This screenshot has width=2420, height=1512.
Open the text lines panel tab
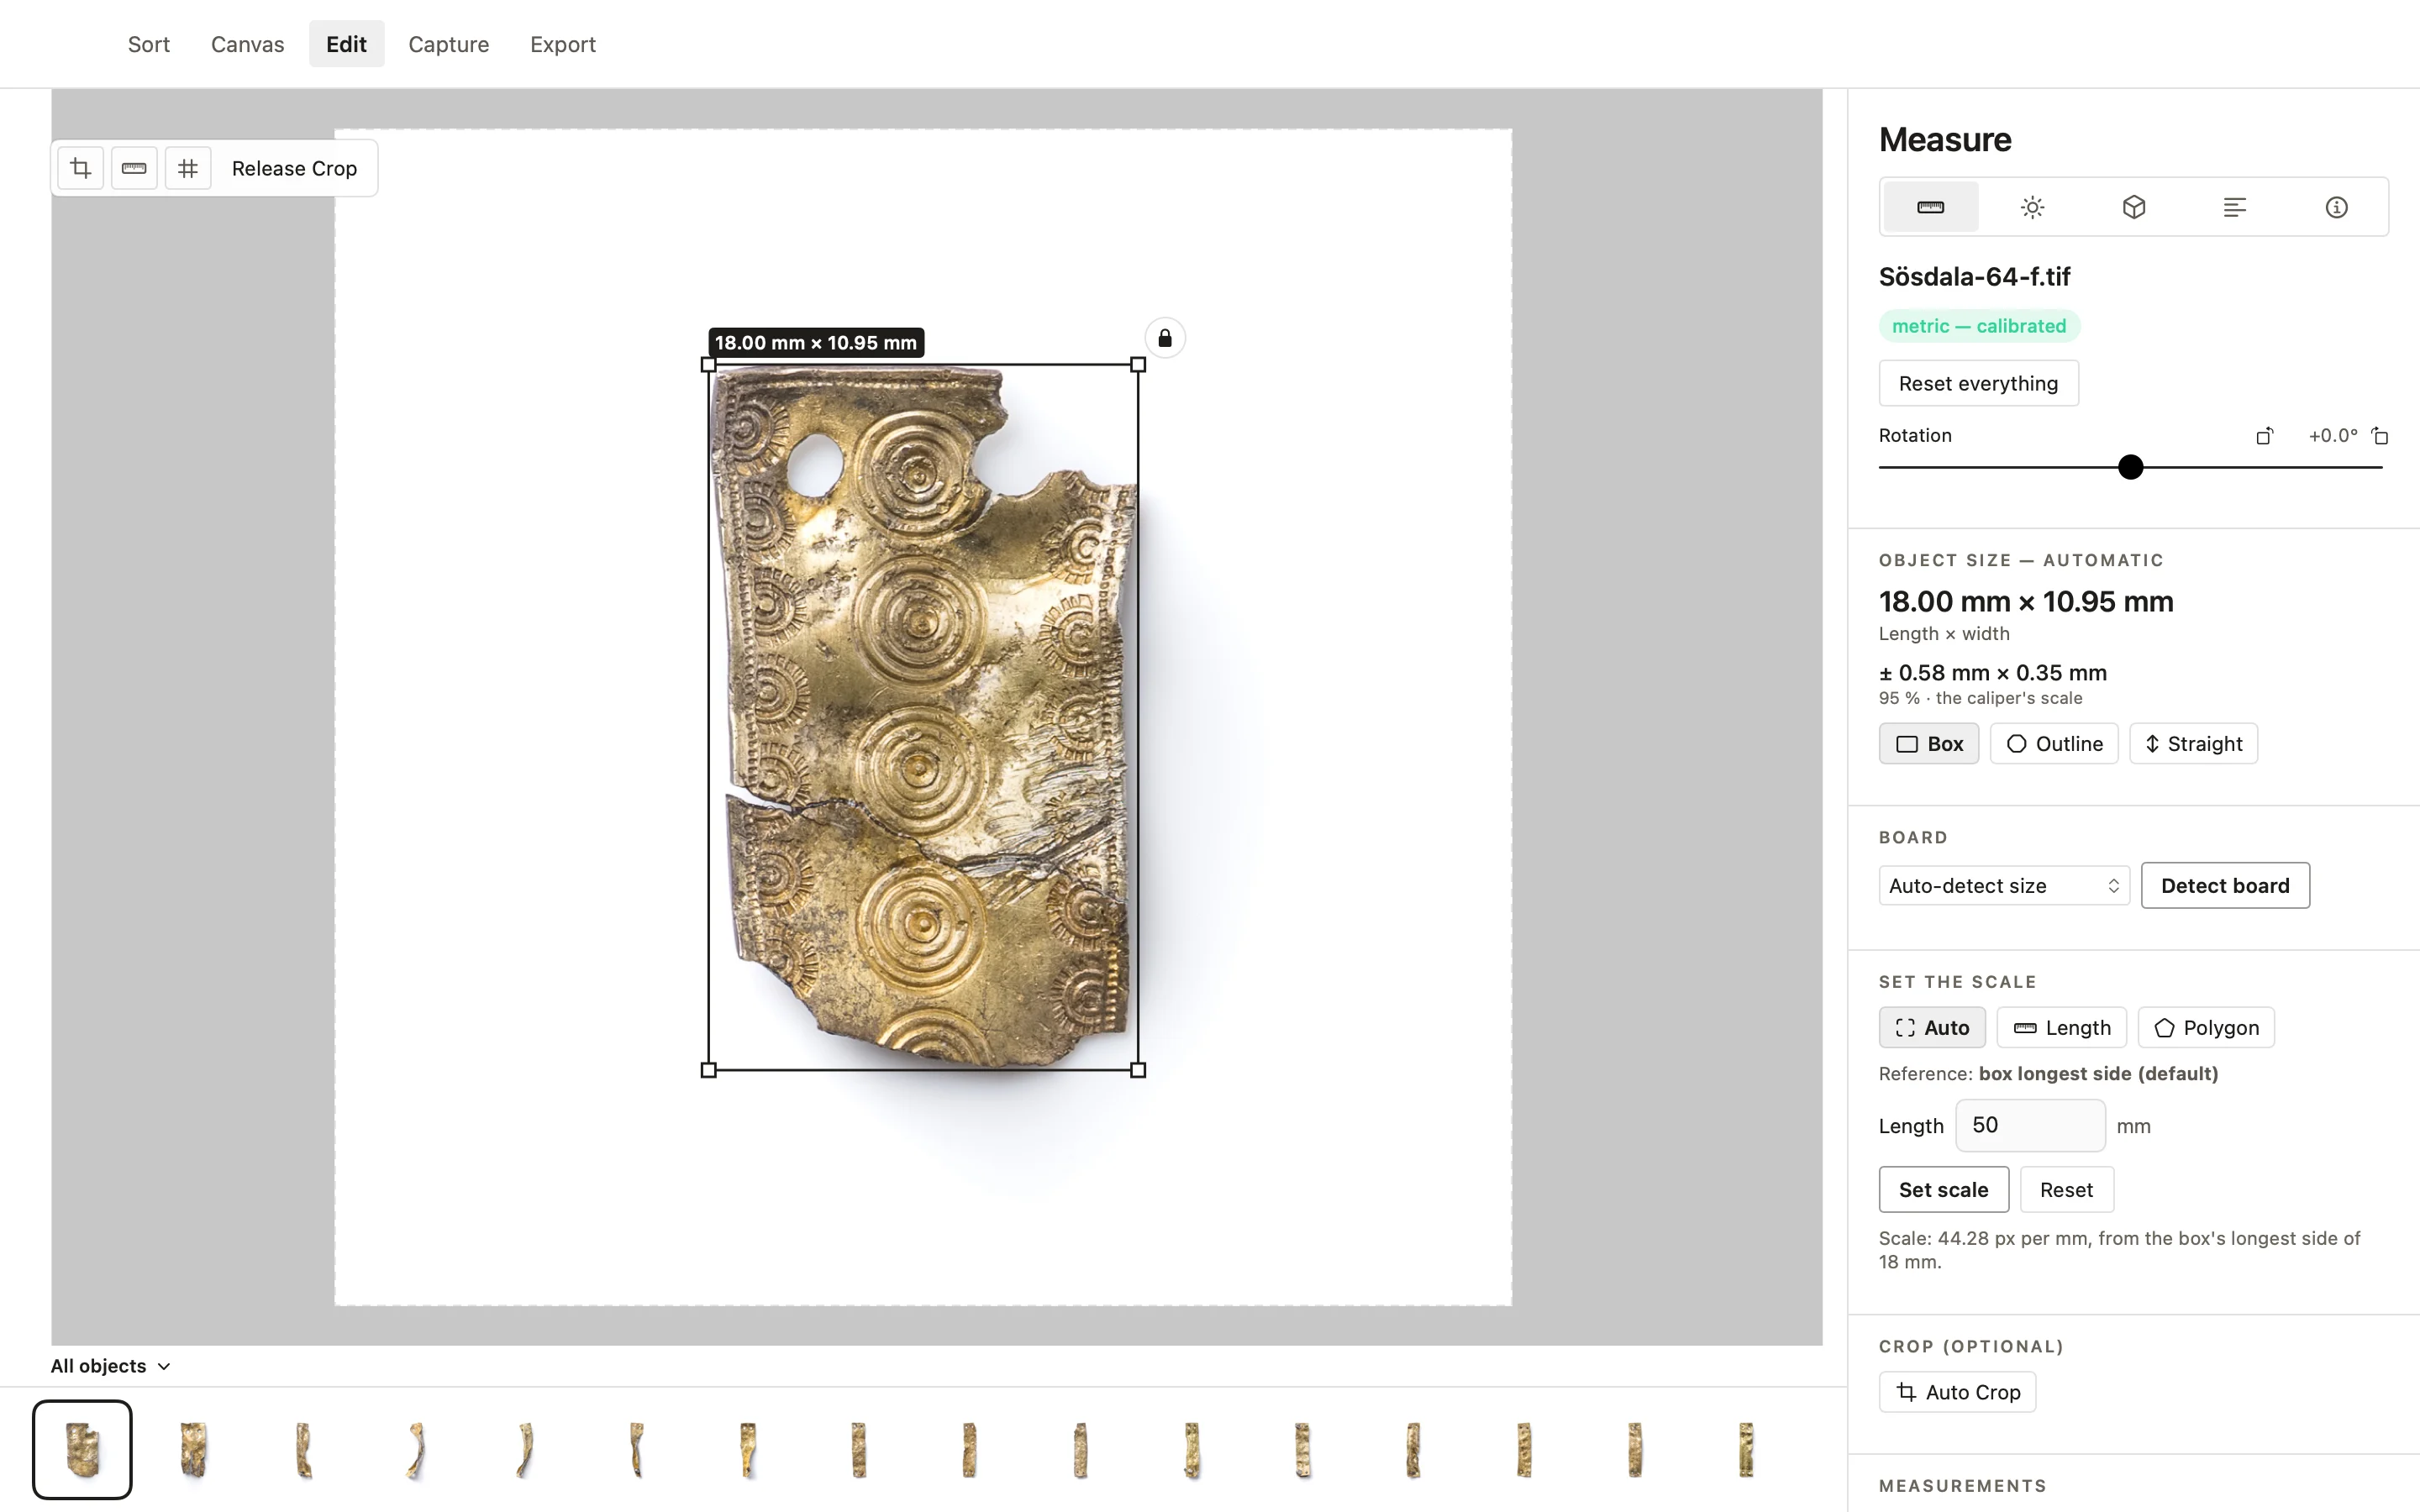[2235, 207]
